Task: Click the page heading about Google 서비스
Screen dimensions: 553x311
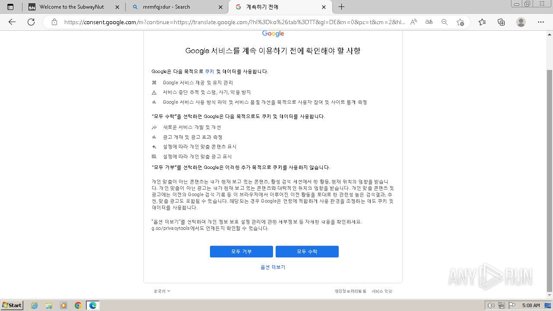Action: pos(273,51)
